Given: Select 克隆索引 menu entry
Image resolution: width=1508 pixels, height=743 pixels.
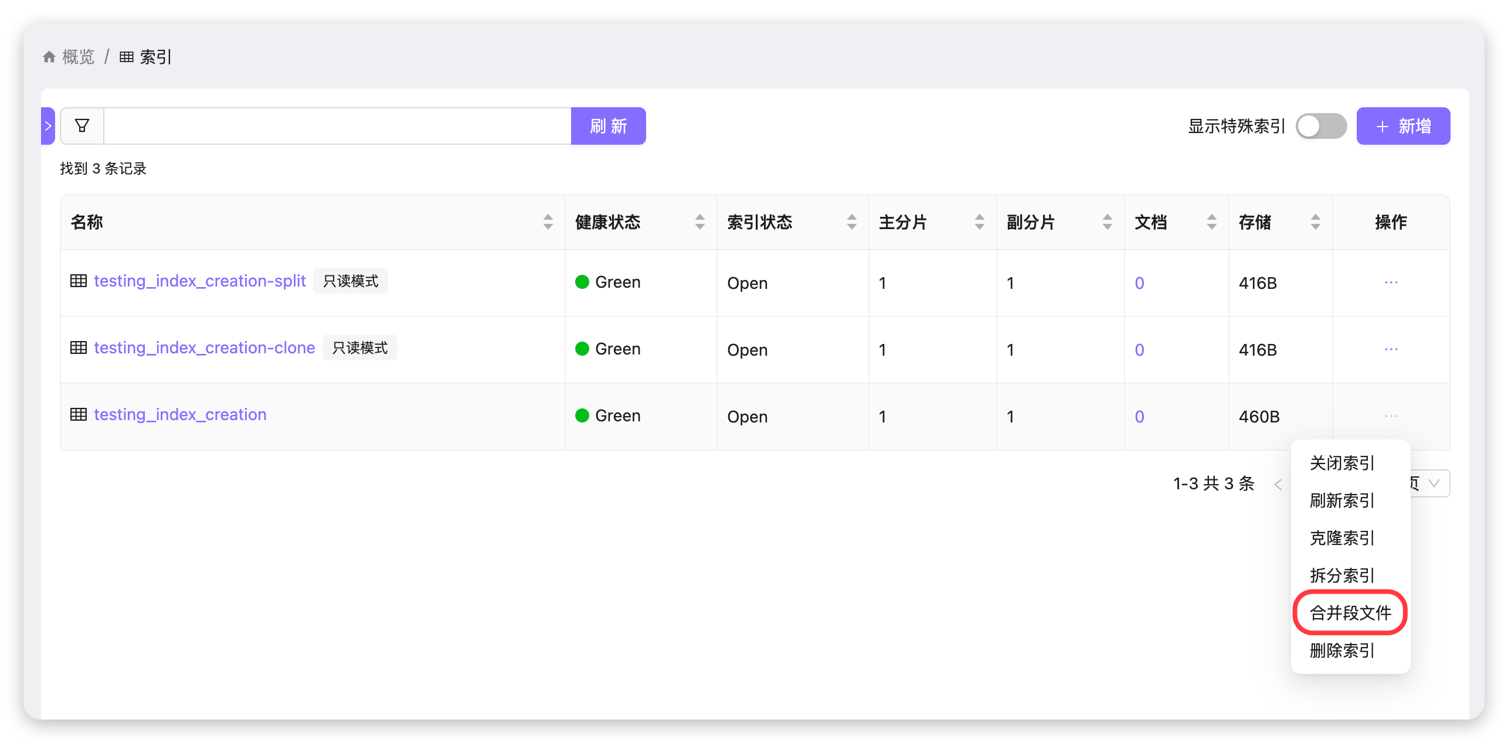Looking at the screenshot, I should coord(1341,538).
